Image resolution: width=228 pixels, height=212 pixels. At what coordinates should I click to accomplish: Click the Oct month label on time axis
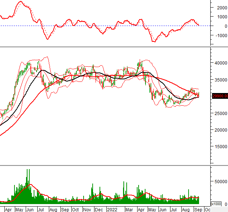pos(76,210)
